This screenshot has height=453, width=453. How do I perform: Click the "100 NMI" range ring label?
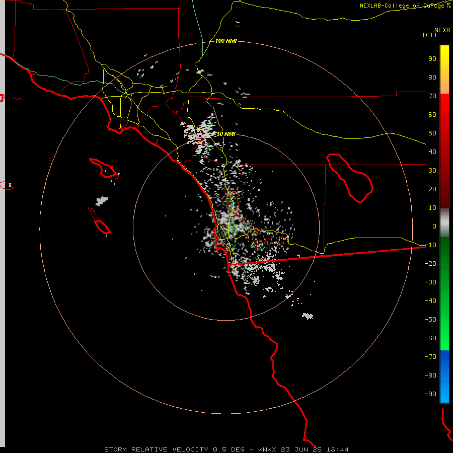click(x=226, y=41)
